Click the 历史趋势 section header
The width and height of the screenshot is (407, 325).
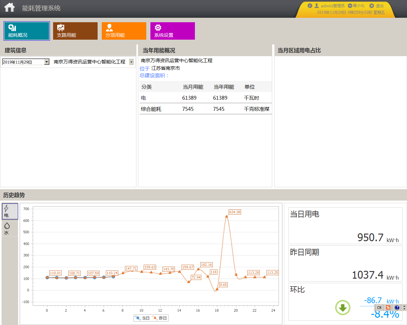click(14, 195)
